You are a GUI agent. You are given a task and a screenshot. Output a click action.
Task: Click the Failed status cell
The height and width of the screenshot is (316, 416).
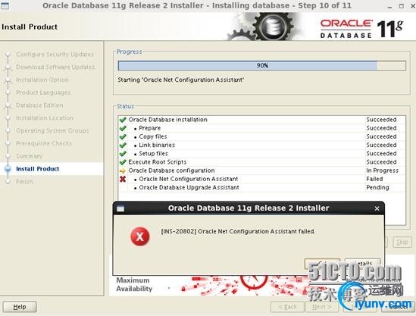click(374, 179)
